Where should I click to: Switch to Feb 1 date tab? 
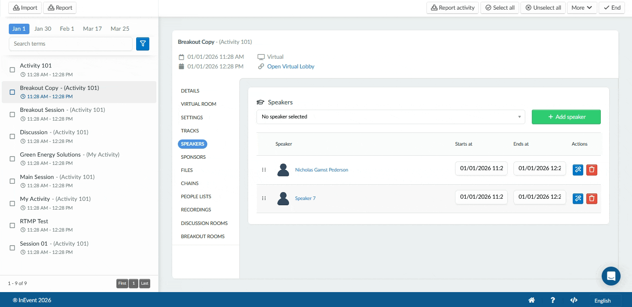pyautogui.click(x=67, y=29)
